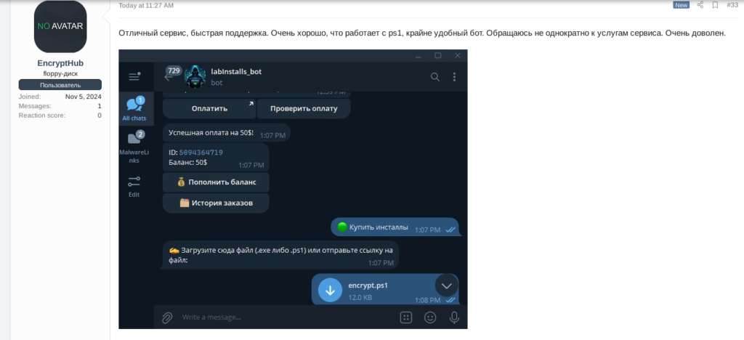The width and height of the screenshot is (744, 340).
Task: Search within the labInstalls_bot chat
Action: [x=434, y=77]
